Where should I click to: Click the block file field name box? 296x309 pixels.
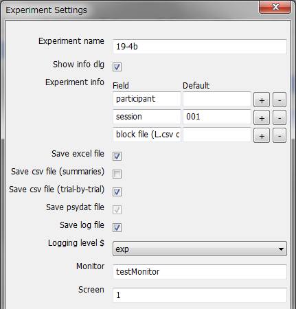point(147,135)
